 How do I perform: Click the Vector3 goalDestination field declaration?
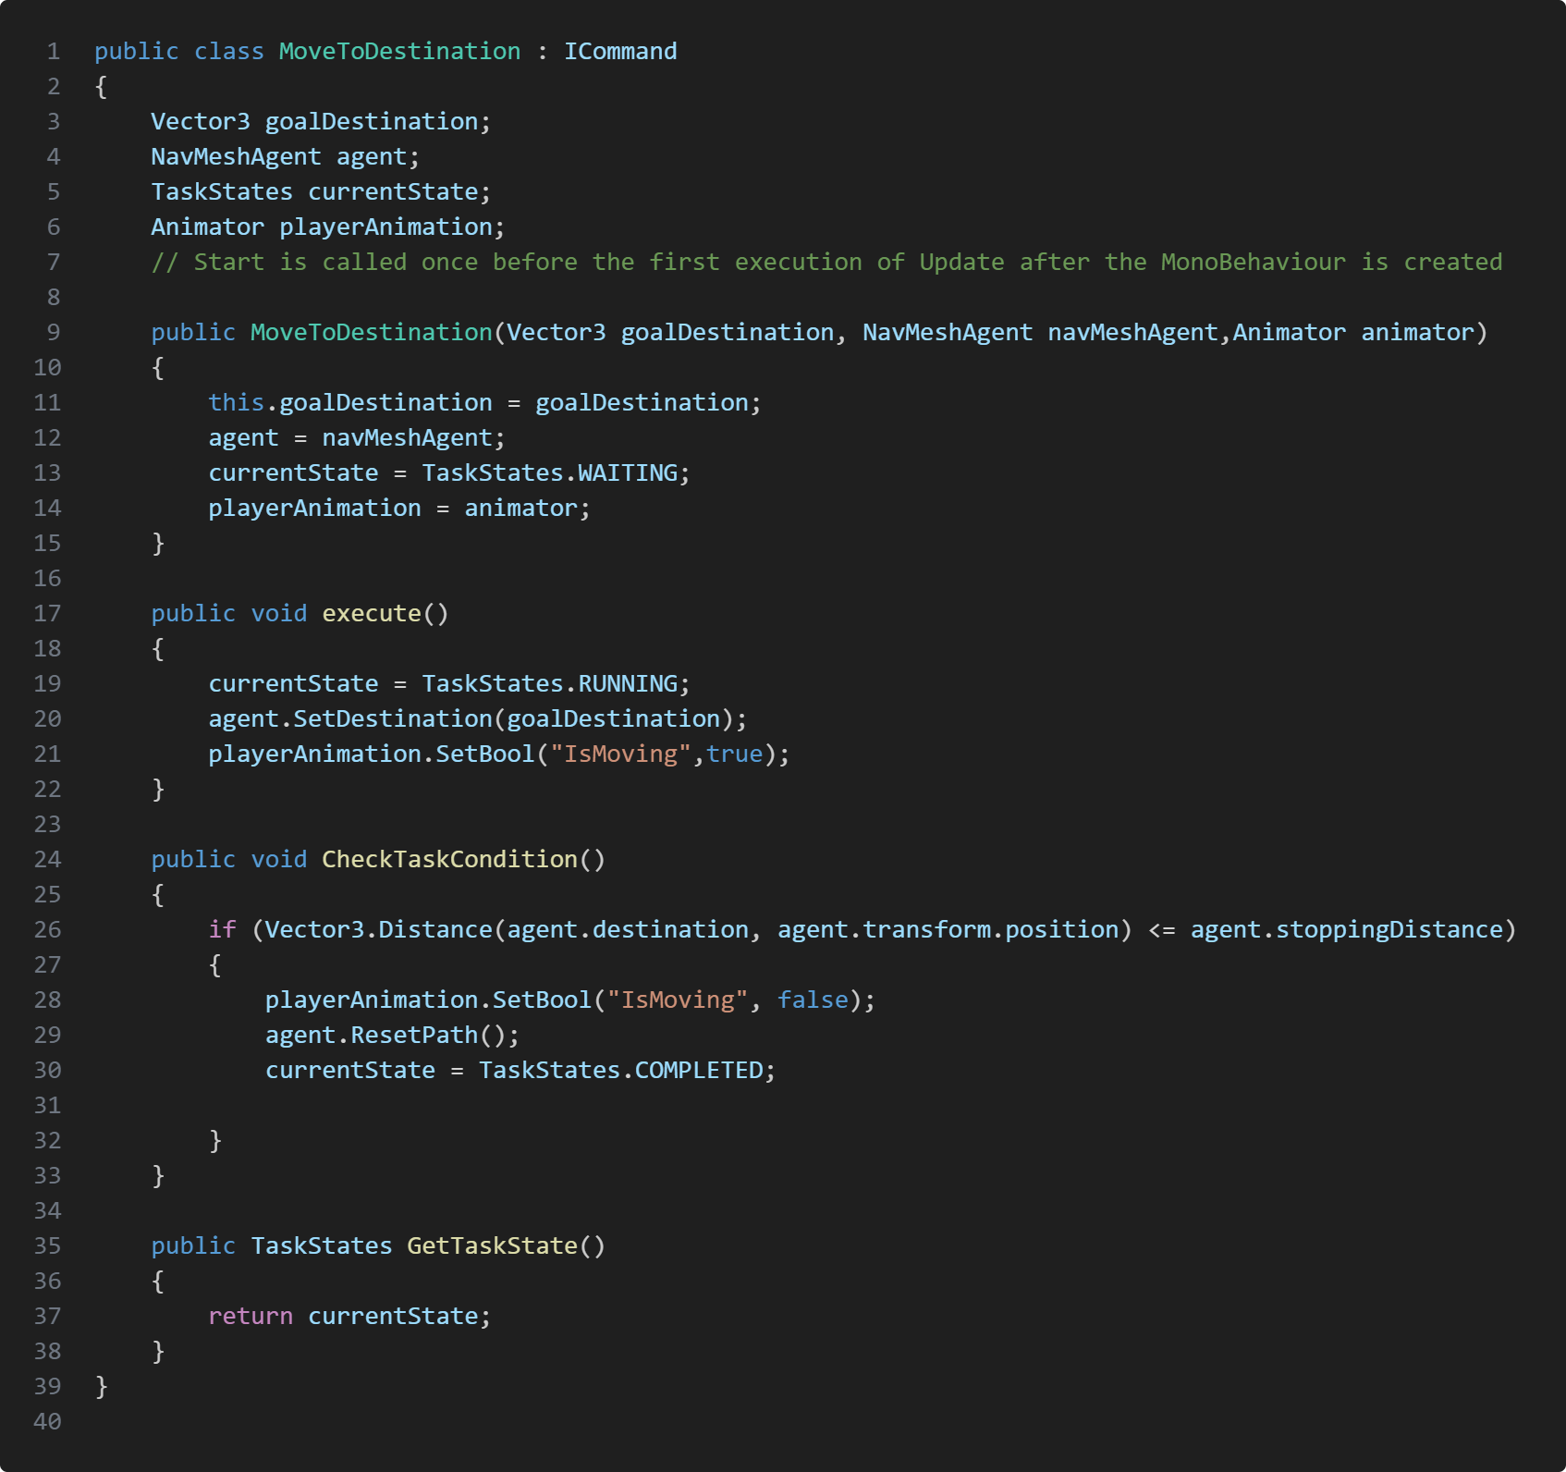click(320, 122)
